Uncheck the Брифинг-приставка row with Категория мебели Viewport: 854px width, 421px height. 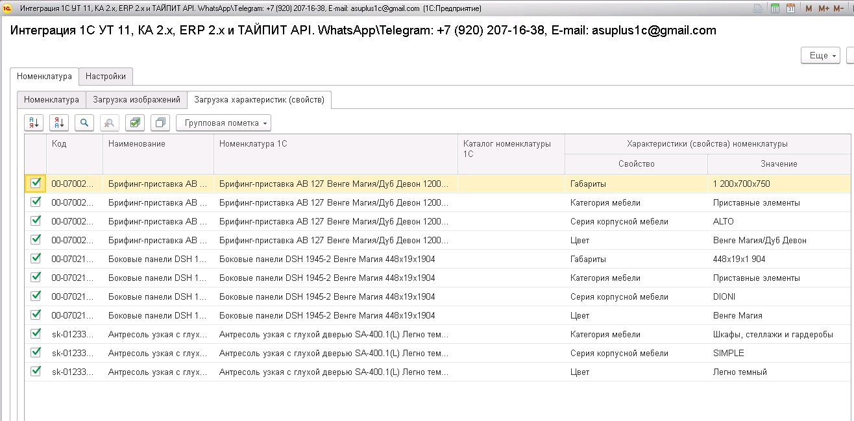pyautogui.click(x=36, y=202)
